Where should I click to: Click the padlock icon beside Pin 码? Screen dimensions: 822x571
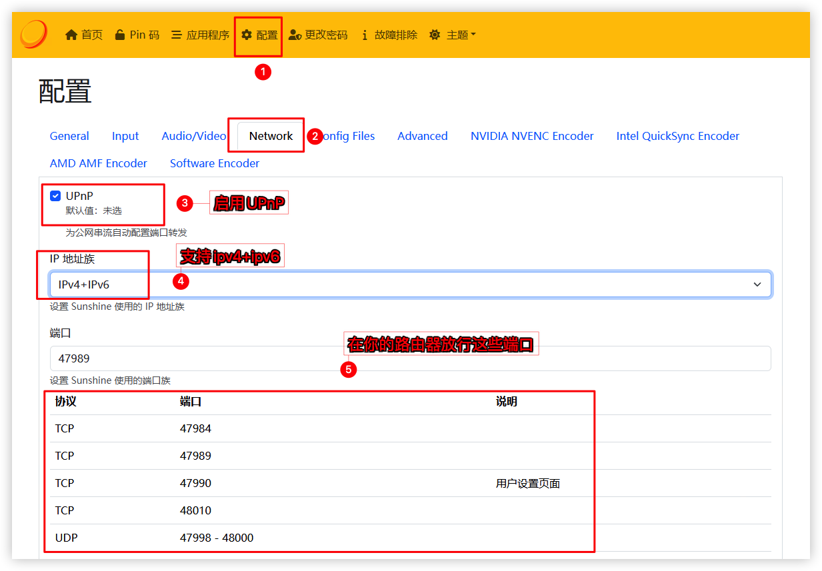coord(120,35)
